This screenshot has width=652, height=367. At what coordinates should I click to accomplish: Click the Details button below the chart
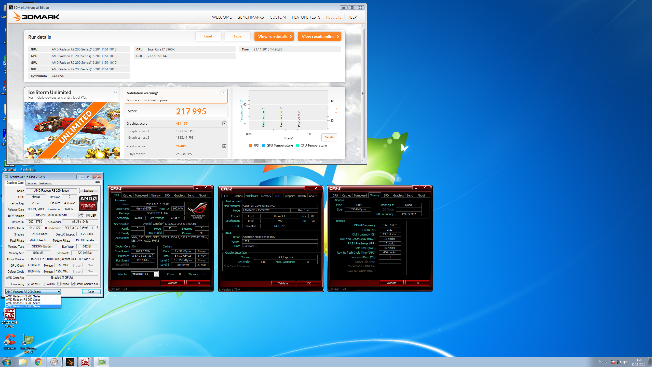click(x=329, y=137)
